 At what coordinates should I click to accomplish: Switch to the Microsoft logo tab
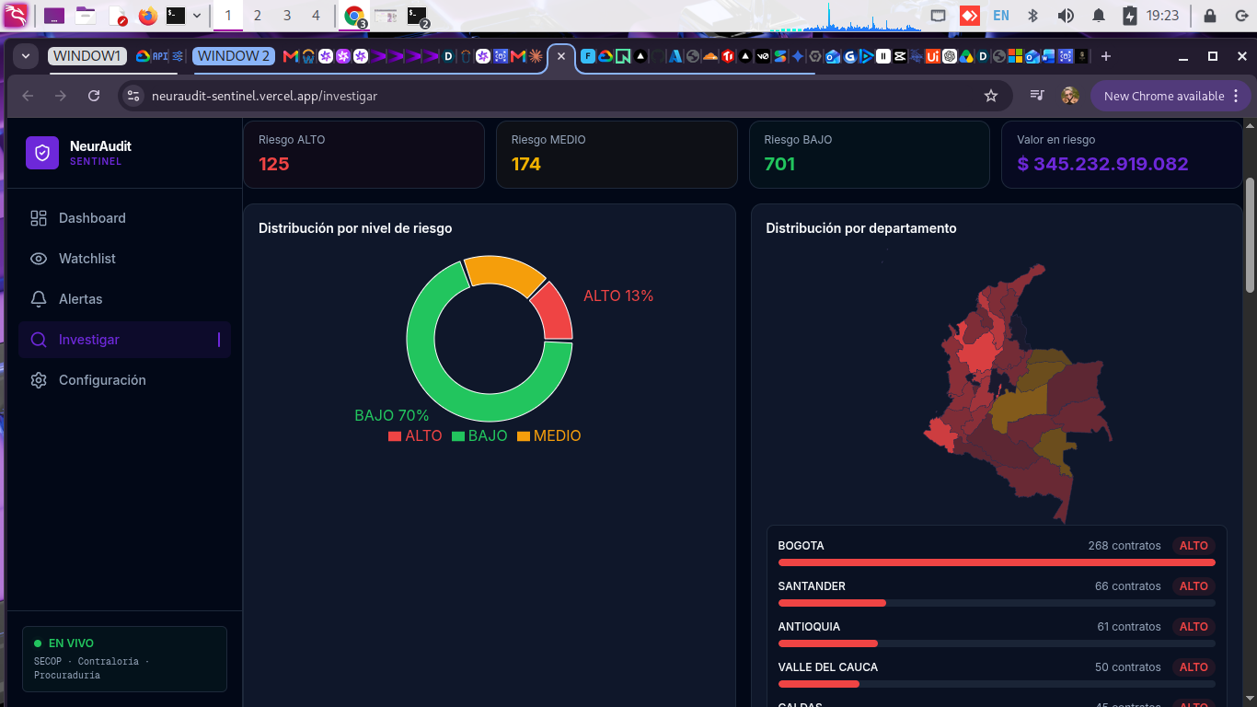pos(1015,56)
